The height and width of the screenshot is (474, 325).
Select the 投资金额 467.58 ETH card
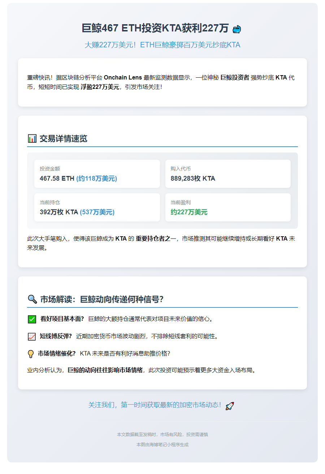[97, 174]
